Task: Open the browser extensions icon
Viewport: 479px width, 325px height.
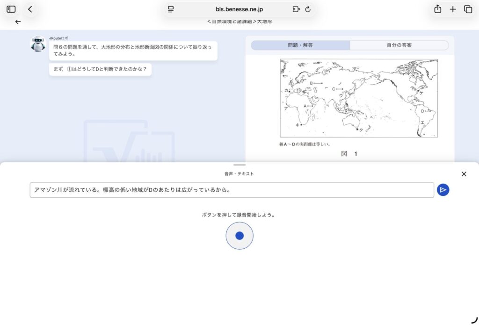Action: tap(296, 9)
